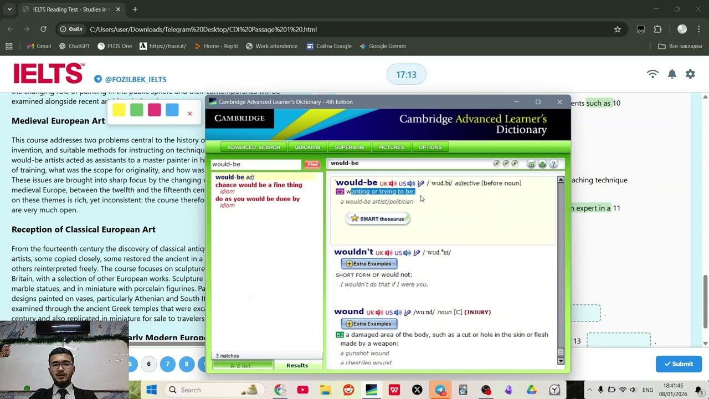Image resolution: width=709 pixels, height=399 pixels.
Task: Open IELTS test settings gear
Action: tap(690, 74)
